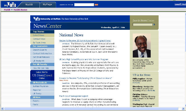This screenshot has width=186, height=111.
Task: Click the Search NewsCenter text box
Action: (x=143, y=25)
